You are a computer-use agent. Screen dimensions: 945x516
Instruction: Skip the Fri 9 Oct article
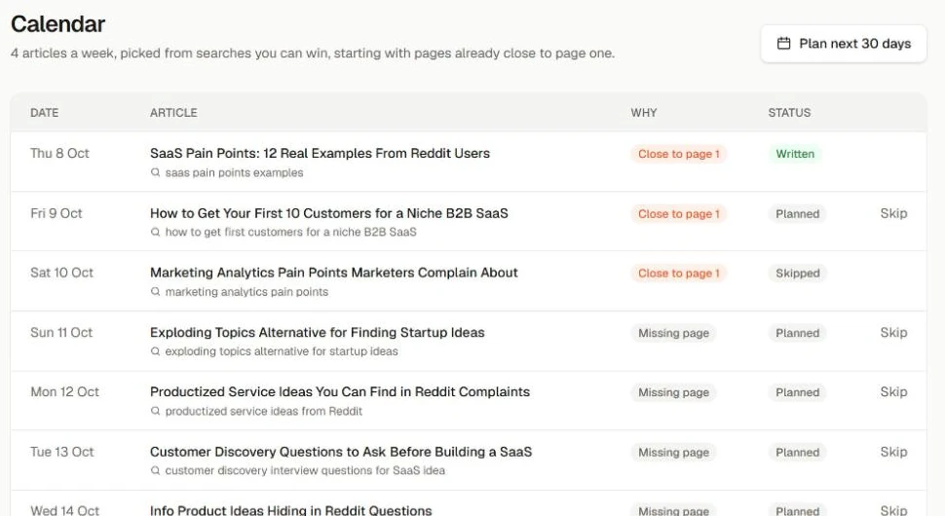(893, 213)
